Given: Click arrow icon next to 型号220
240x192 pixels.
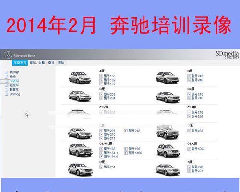Looking at the screenshot, I should [x=189, y=167].
